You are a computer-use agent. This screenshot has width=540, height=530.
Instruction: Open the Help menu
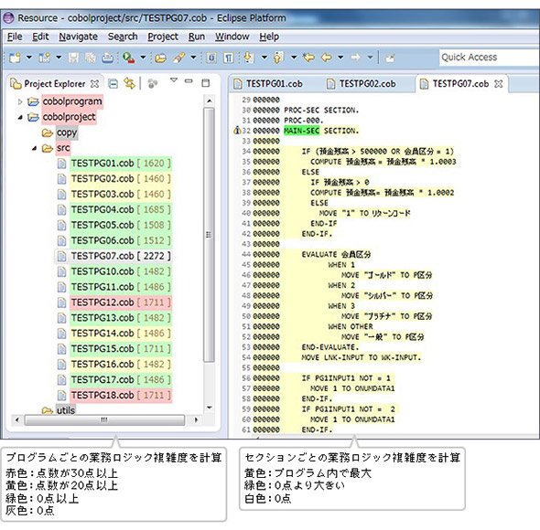click(x=269, y=37)
